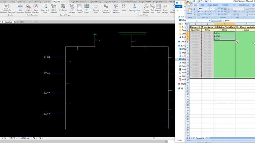Run the Update Parameters tool

point(116,8)
